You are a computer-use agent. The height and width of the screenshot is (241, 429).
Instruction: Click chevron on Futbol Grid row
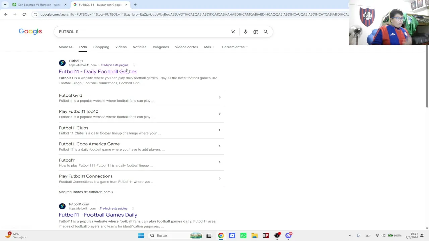219,97
